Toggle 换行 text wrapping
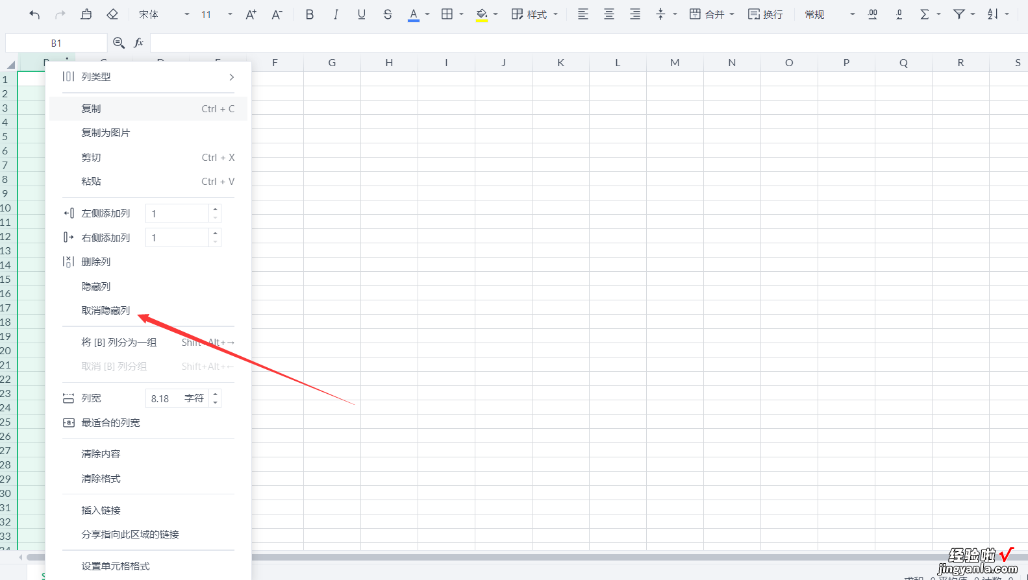This screenshot has width=1028, height=580. 766,14
